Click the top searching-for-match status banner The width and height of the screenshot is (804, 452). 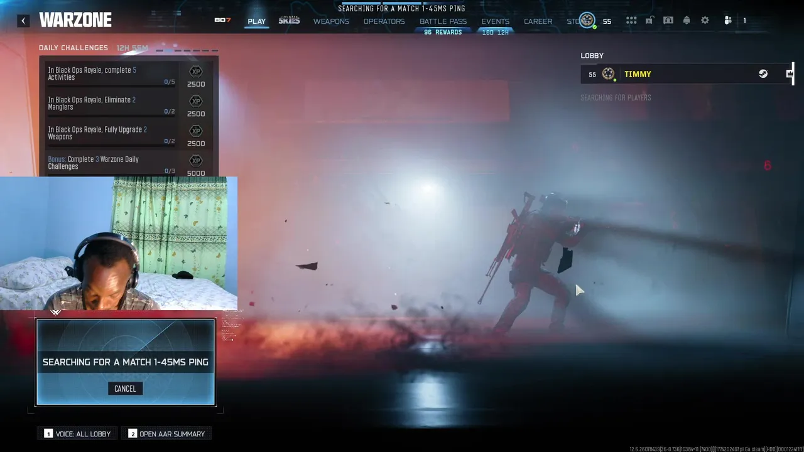tap(402, 9)
